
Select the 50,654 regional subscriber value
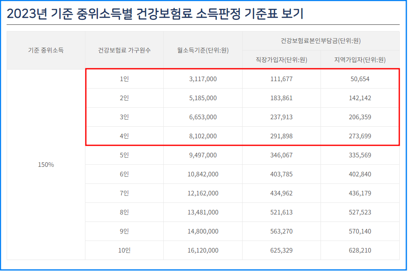pyautogui.click(x=360, y=79)
